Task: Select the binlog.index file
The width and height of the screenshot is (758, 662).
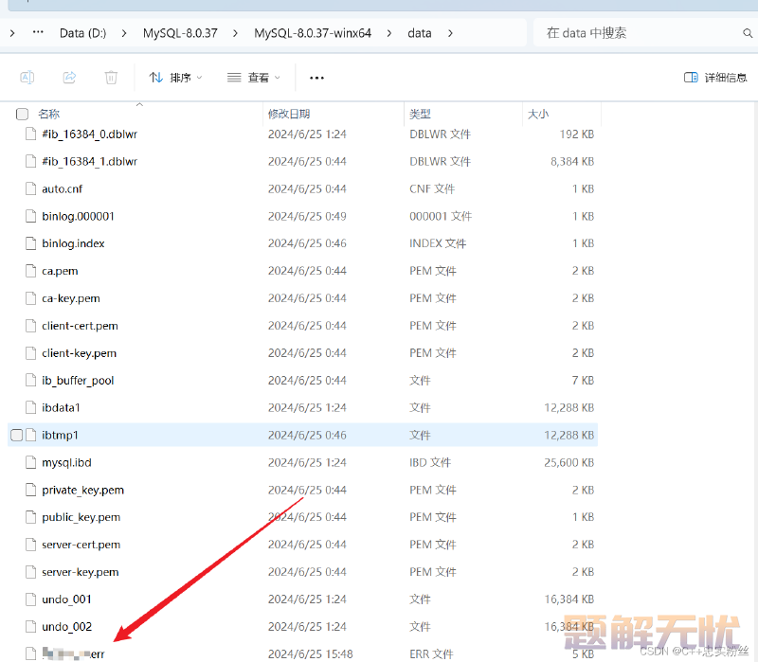Action: coord(73,243)
